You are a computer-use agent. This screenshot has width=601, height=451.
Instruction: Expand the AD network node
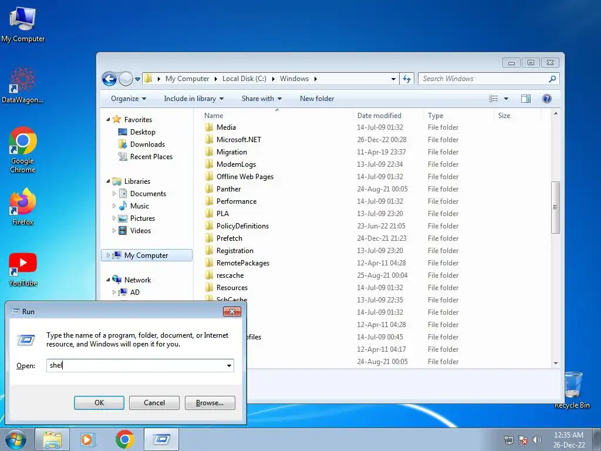pos(114,292)
